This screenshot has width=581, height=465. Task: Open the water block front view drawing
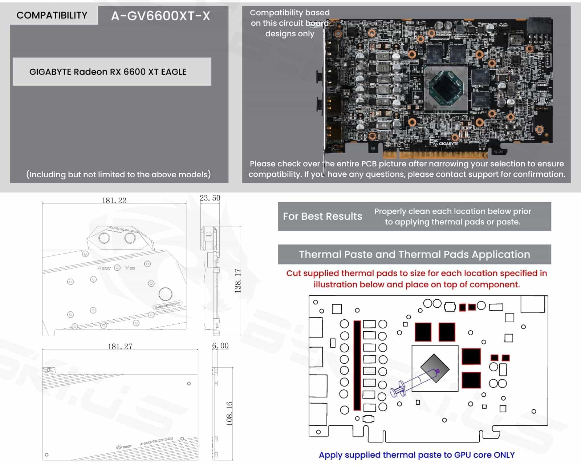tap(114, 280)
